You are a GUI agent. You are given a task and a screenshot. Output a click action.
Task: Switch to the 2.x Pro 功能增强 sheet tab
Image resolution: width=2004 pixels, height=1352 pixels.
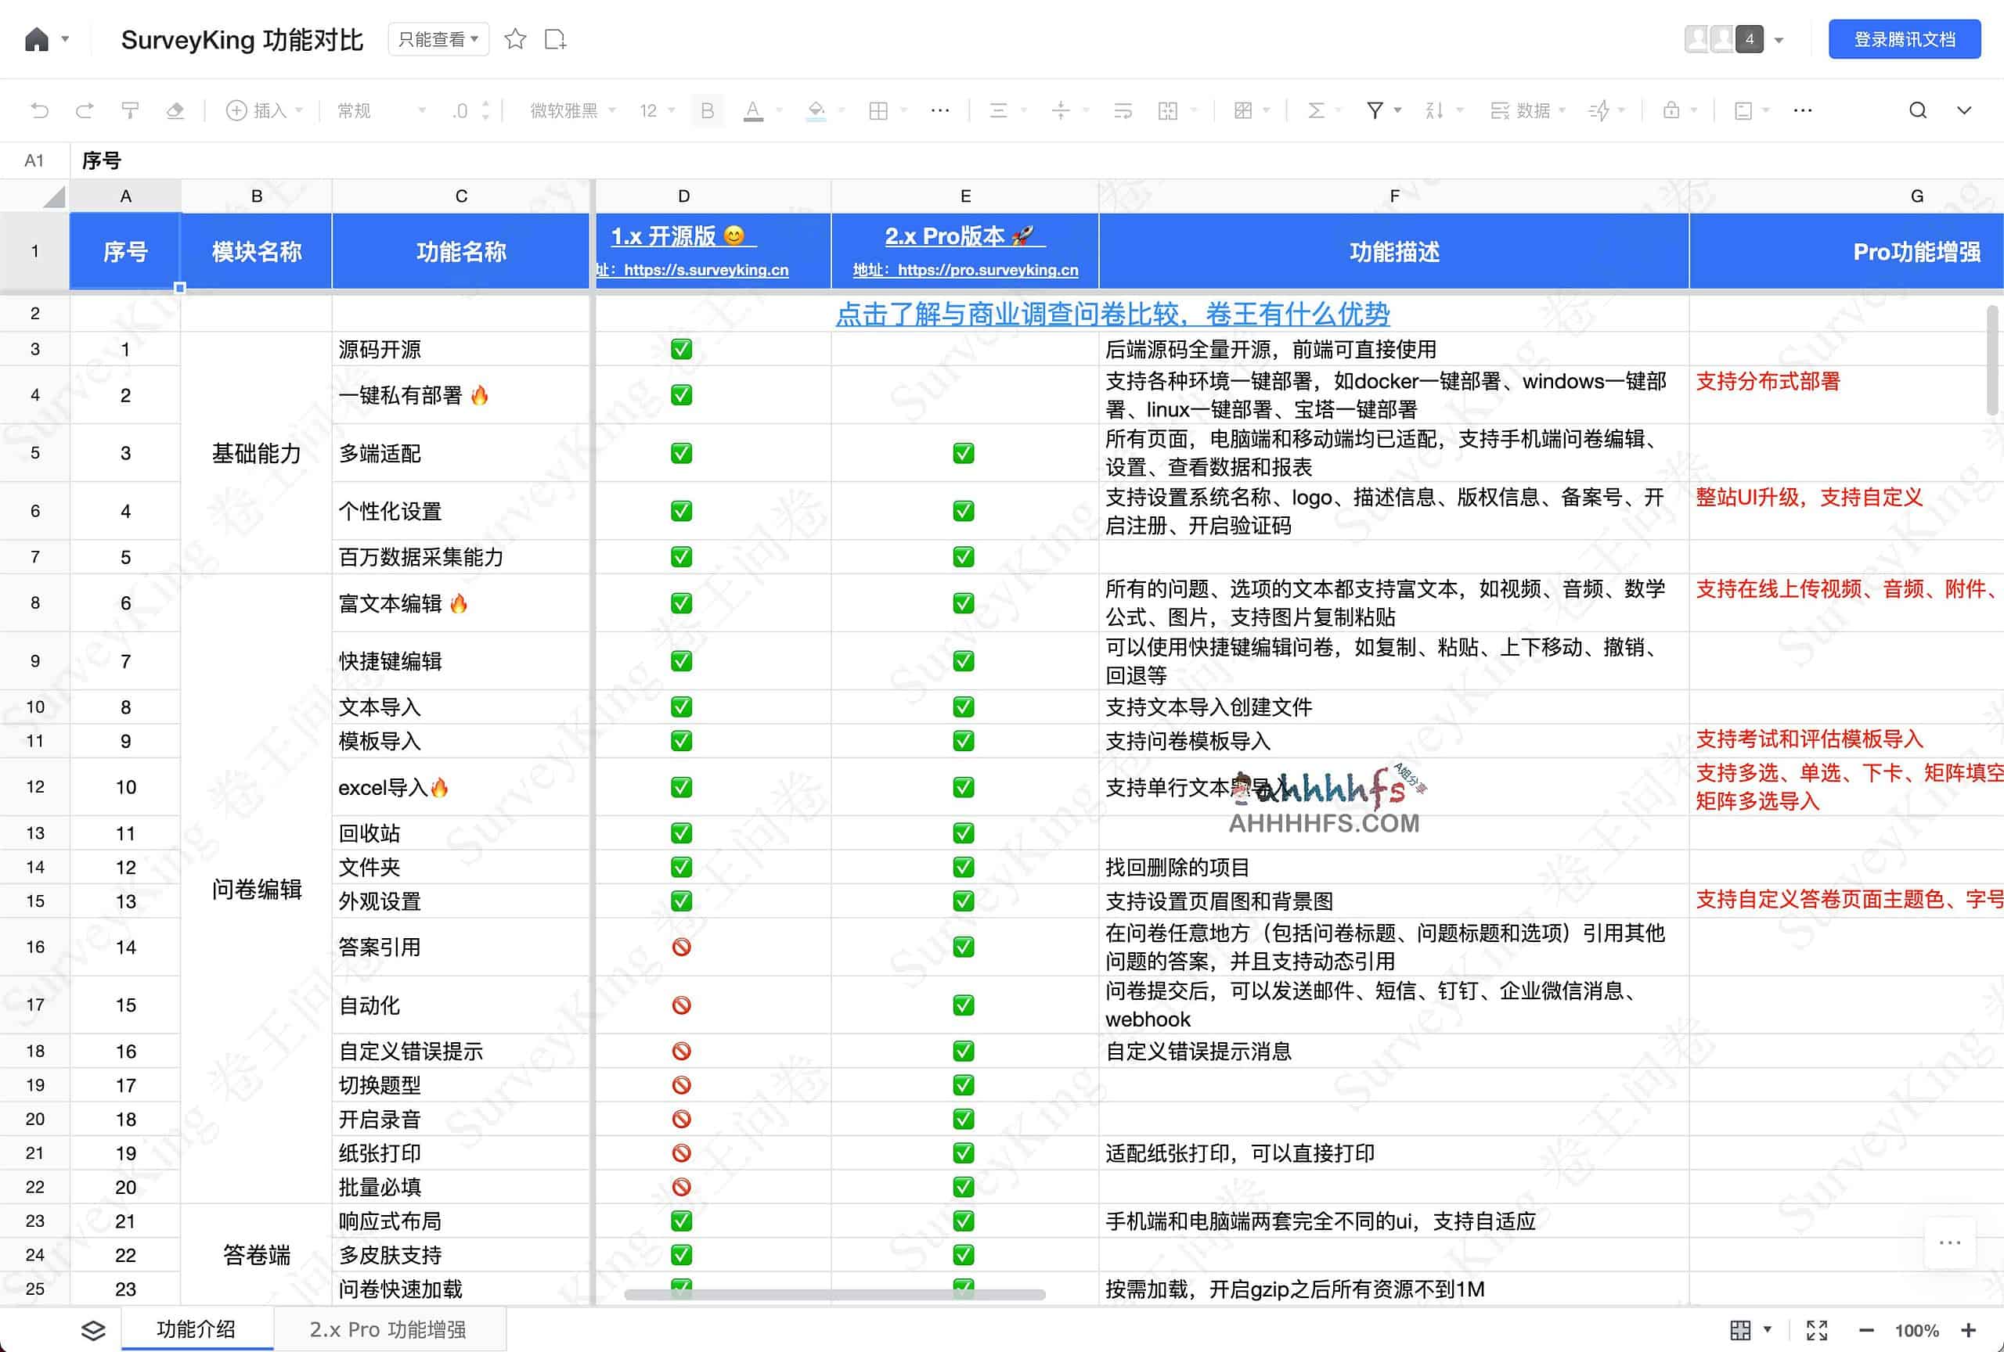point(390,1329)
